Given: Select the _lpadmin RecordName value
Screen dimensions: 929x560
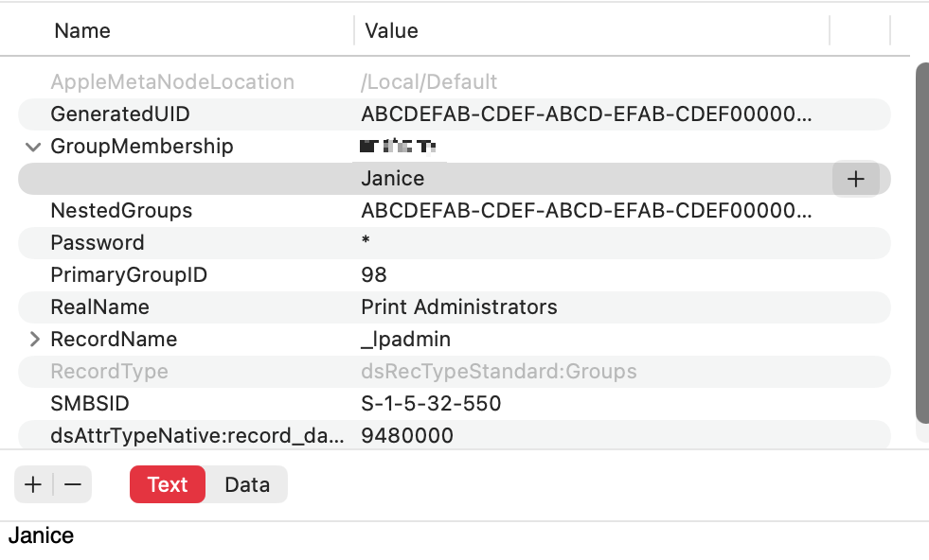Looking at the screenshot, I should 406,340.
